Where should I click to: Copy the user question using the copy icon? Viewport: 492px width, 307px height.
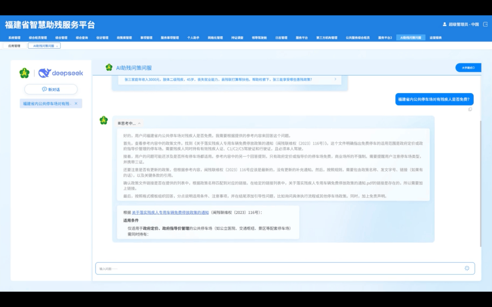[x=470, y=109]
